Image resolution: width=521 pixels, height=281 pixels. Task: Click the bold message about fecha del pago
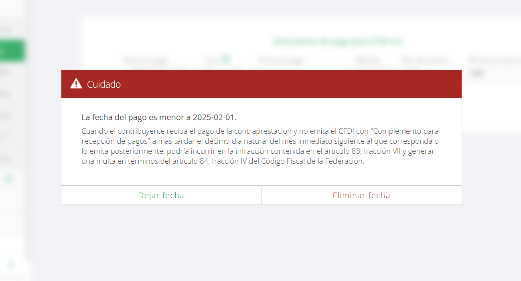(159, 118)
